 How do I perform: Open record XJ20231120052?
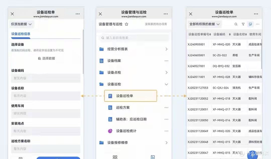[198, 98]
